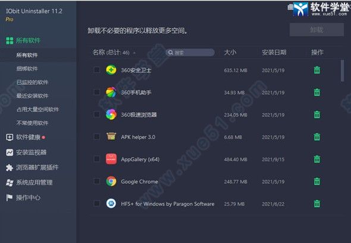The image size is (351, 243).
Task: Tick the checkbox for 360极速浏览器
Action: point(97,114)
